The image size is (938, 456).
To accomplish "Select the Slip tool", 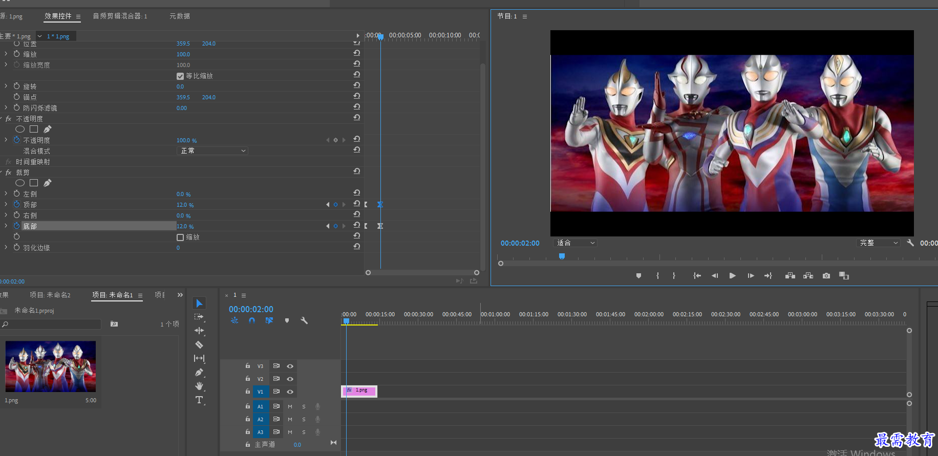I will [x=199, y=358].
